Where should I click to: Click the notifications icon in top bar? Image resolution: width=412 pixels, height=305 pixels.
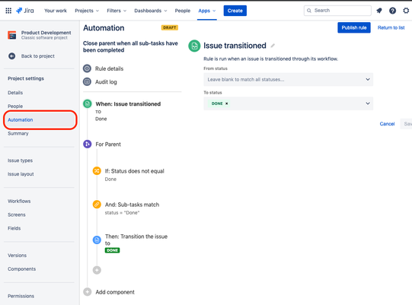point(379,11)
